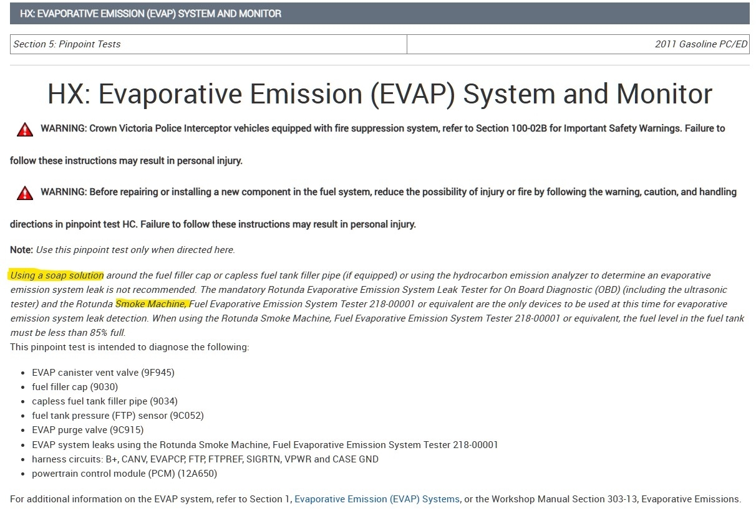Open the Evaporative Emission (EVAP) Systems link
This screenshot has height=516, width=756.
point(377,499)
